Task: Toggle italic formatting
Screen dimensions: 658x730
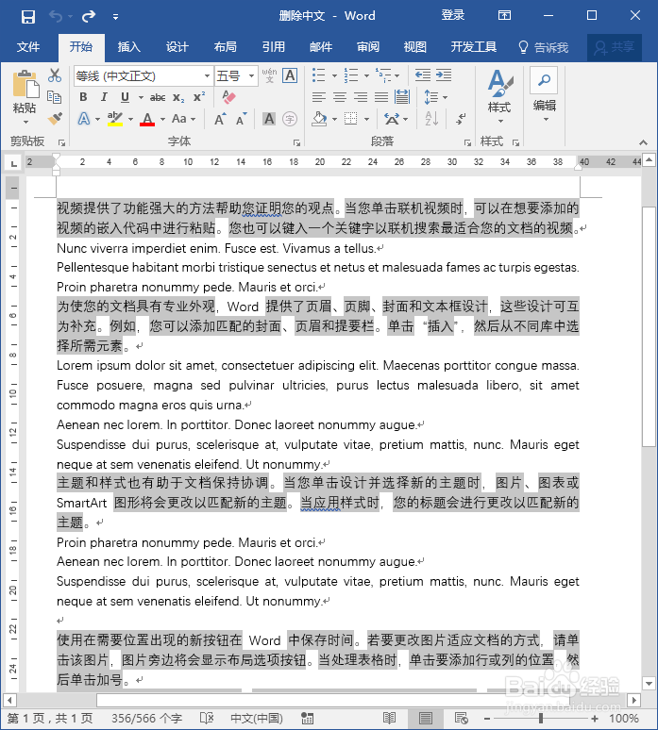Action: tap(104, 97)
